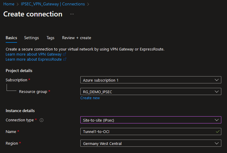This screenshot has height=153, width=227.
Task: Click Create new resource group link
Action: 90,98
